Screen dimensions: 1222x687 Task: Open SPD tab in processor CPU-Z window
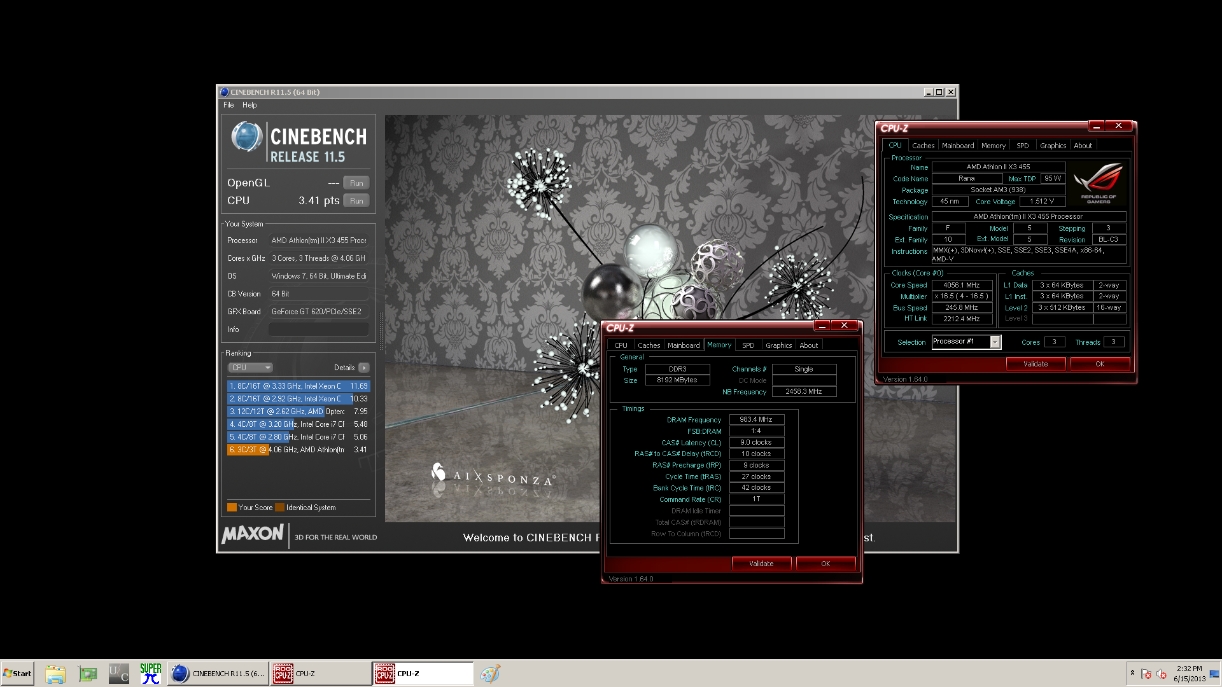click(x=1023, y=146)
